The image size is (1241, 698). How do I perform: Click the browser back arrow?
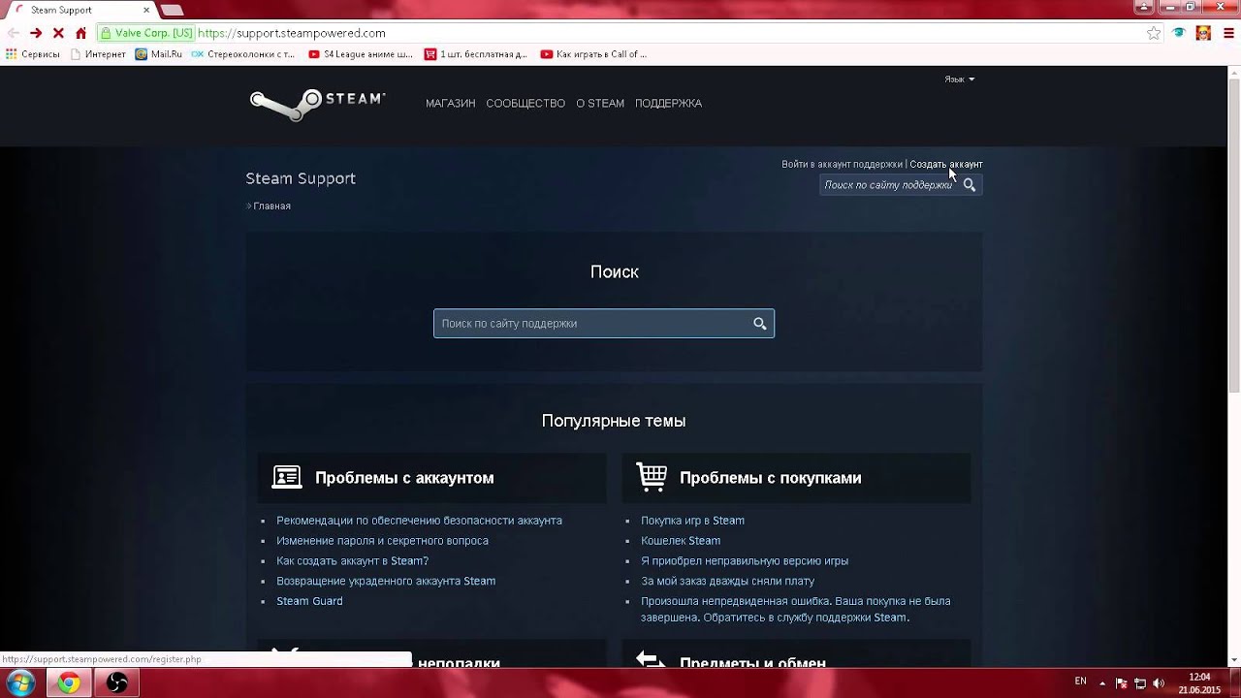point(14,33)
